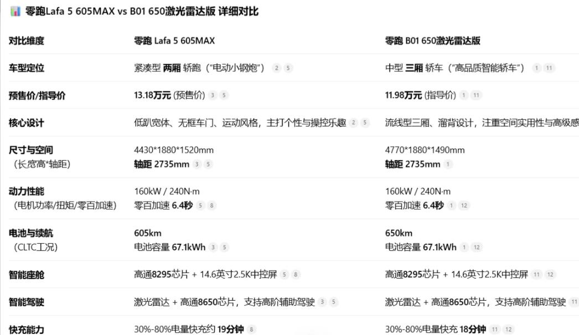
Task: Open citation 5 after "电动小钢炮" text
Action: point(288,68)
